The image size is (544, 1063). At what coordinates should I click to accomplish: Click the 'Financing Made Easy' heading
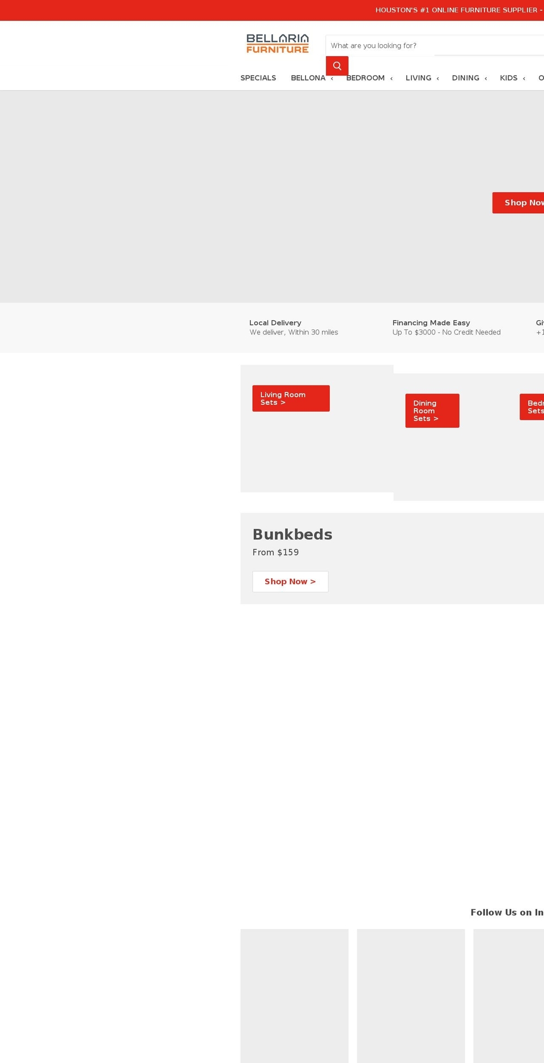pos(431,323)
